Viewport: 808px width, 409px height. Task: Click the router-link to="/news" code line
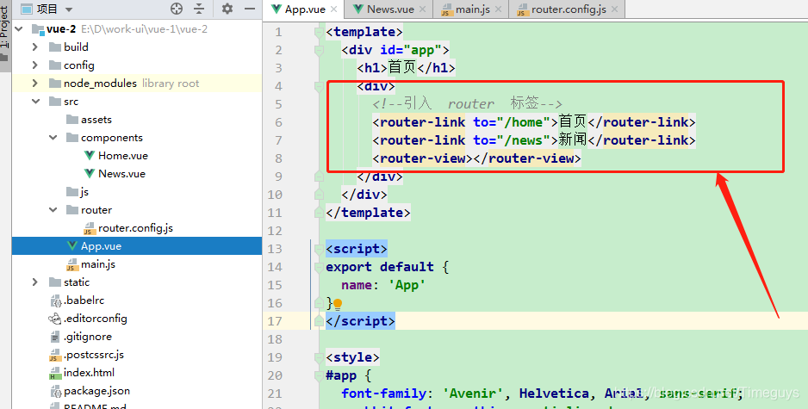(534, 140)
